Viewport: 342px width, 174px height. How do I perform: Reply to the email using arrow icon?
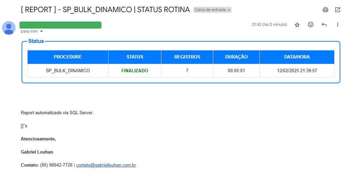pos(324,25)
